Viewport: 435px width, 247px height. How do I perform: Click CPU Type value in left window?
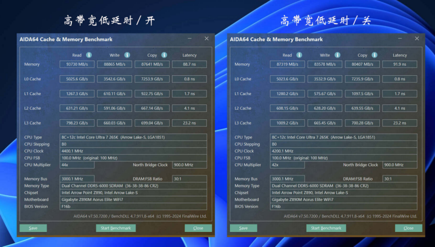[x=133, y=137]
